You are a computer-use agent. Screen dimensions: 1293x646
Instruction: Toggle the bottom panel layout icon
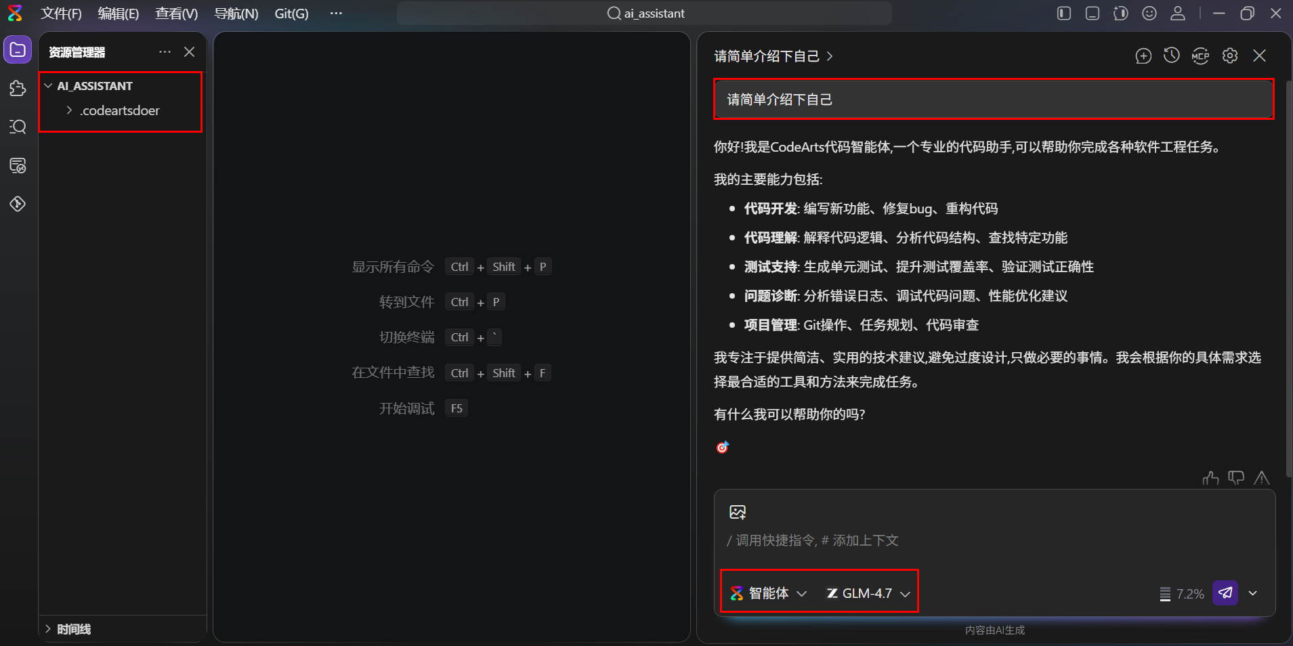click(x=1093, y=14)
